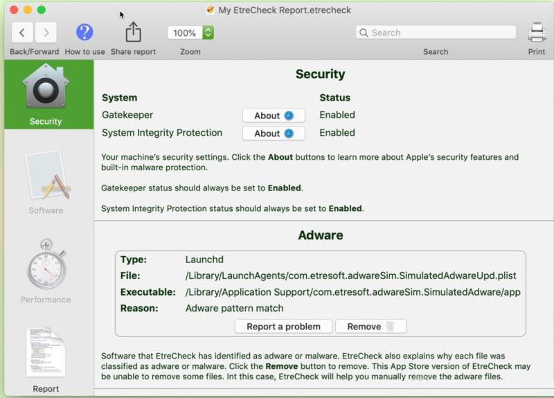Viewport: 554px width, 398px height.
Task: Click the magnifier icon in Search field
Action: (x=364, y=33)
